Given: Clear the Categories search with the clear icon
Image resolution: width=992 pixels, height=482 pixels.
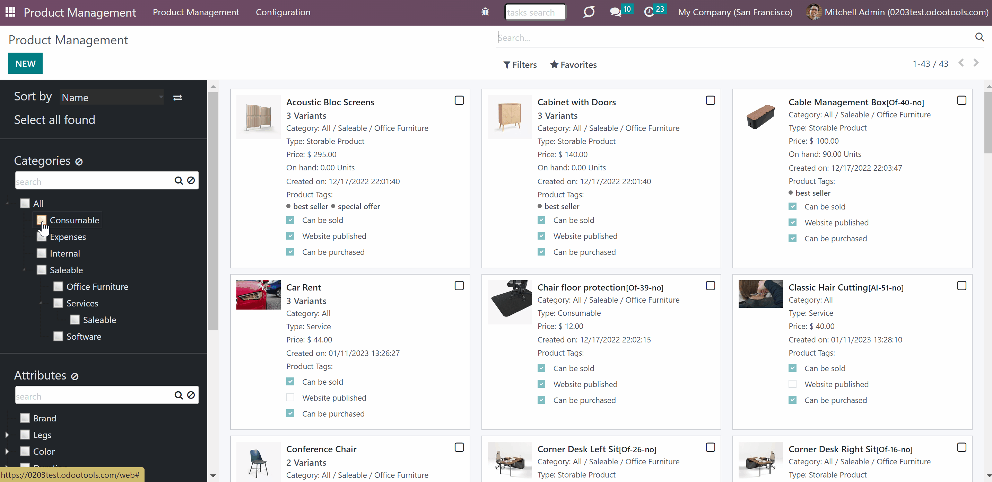Looking at the screenshot, I should coord(191,180).
